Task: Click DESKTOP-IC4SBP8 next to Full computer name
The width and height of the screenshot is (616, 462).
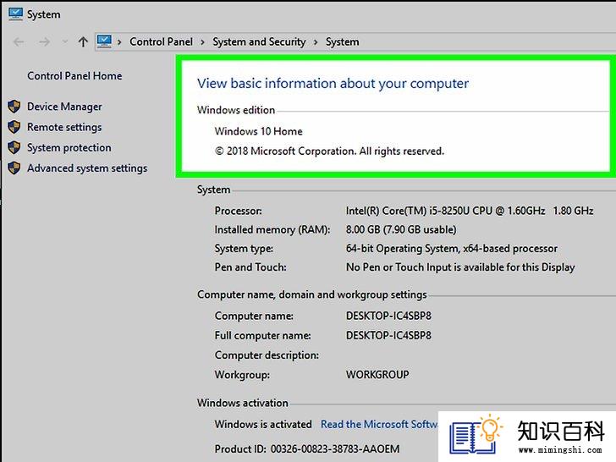Action: [388, 335]
